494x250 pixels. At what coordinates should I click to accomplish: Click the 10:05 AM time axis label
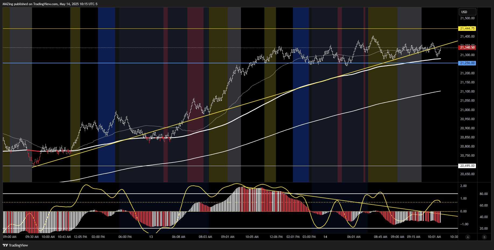pos(252,237)
